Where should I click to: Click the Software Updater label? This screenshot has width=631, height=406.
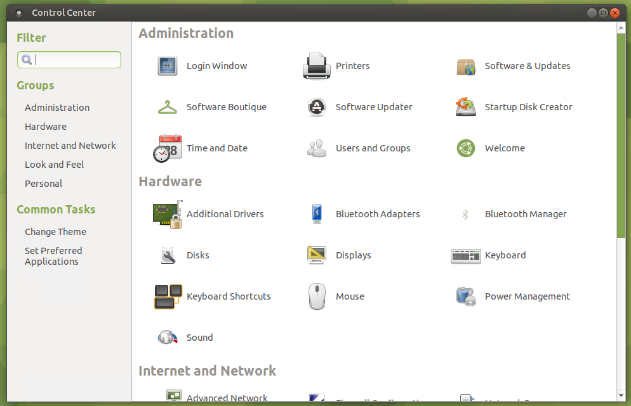point(374,107)
